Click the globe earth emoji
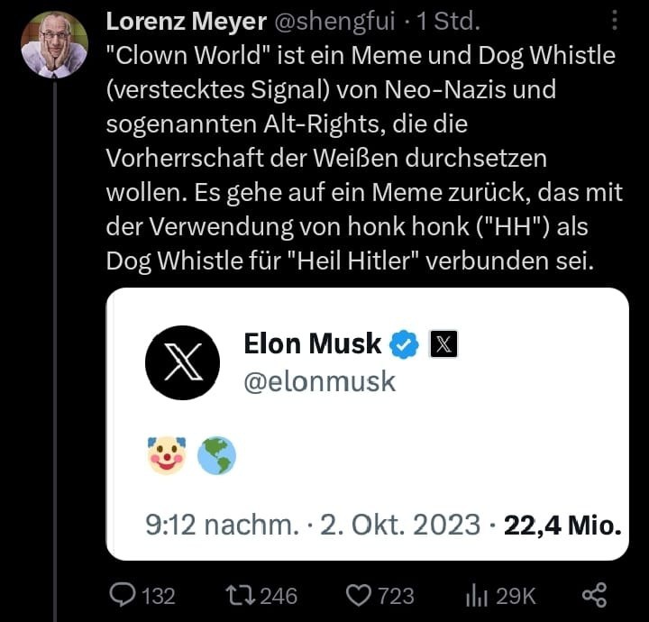 (217, 455)
